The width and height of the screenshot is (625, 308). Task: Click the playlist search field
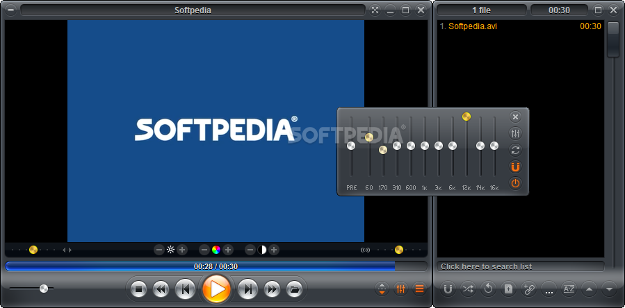[521, 266]
